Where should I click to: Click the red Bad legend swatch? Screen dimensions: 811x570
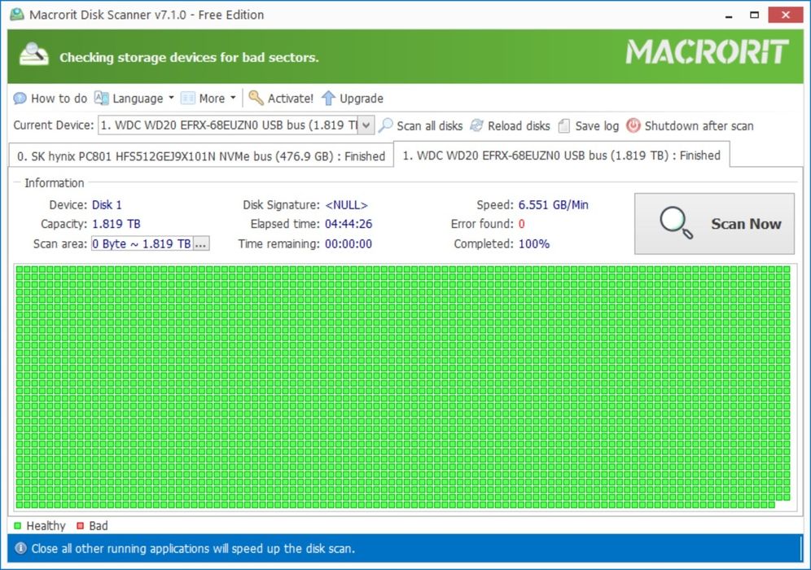pyautogui.click(x=80, y=525)
